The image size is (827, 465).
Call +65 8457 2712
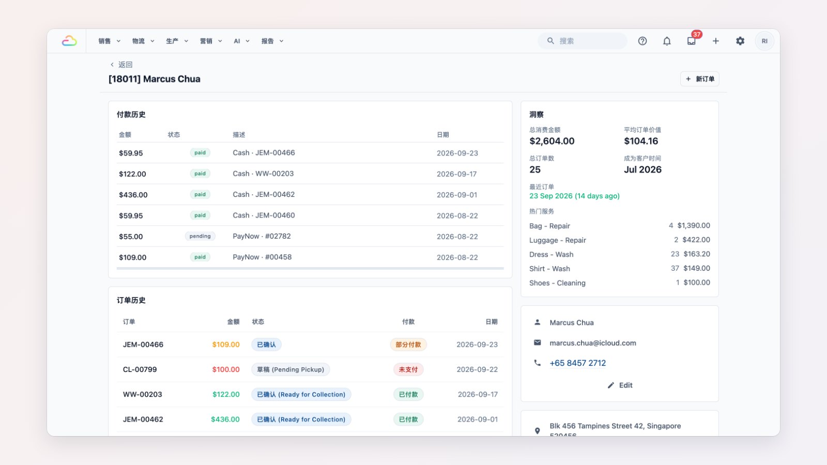[x=578, y=363]
